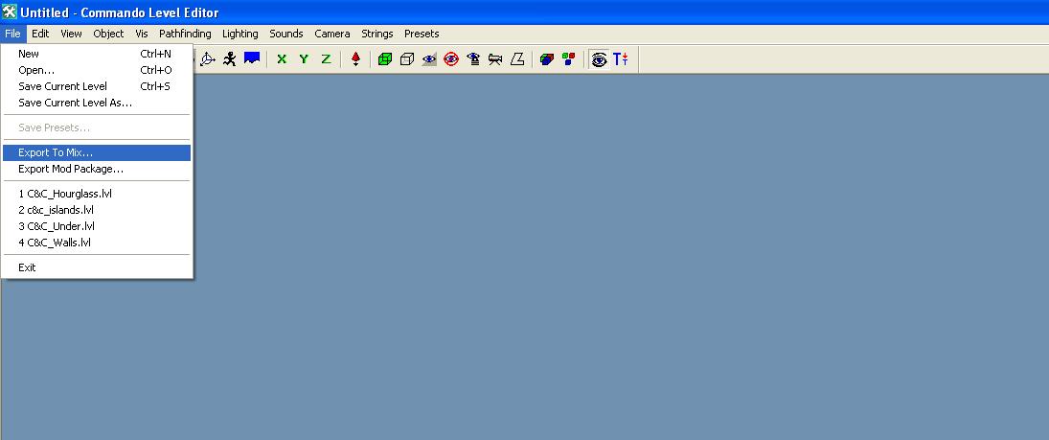Choose Export To Mix from File menu

(x=56, y=152)
